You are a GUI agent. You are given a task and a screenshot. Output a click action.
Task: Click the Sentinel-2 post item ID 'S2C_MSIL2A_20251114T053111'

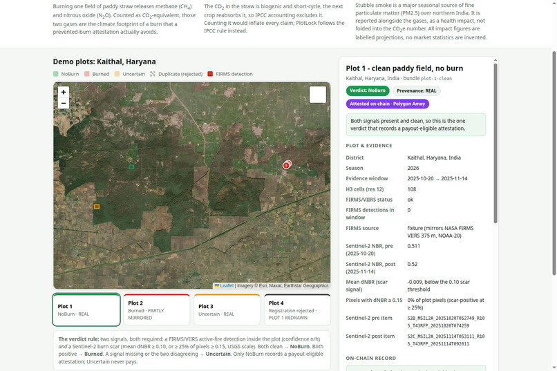tap(440, 336)
